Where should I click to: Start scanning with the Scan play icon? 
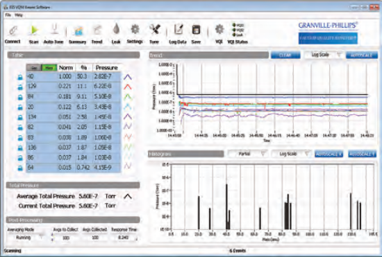pos(34,30)
